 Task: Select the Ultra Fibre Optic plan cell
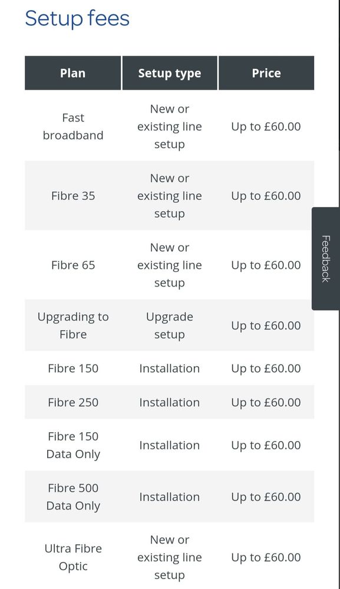(73, 557)
